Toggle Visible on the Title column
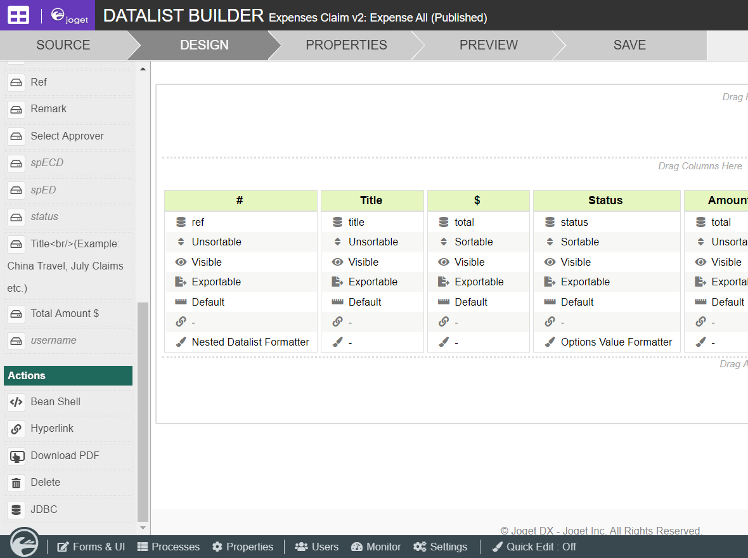 (x=363, y=262)
